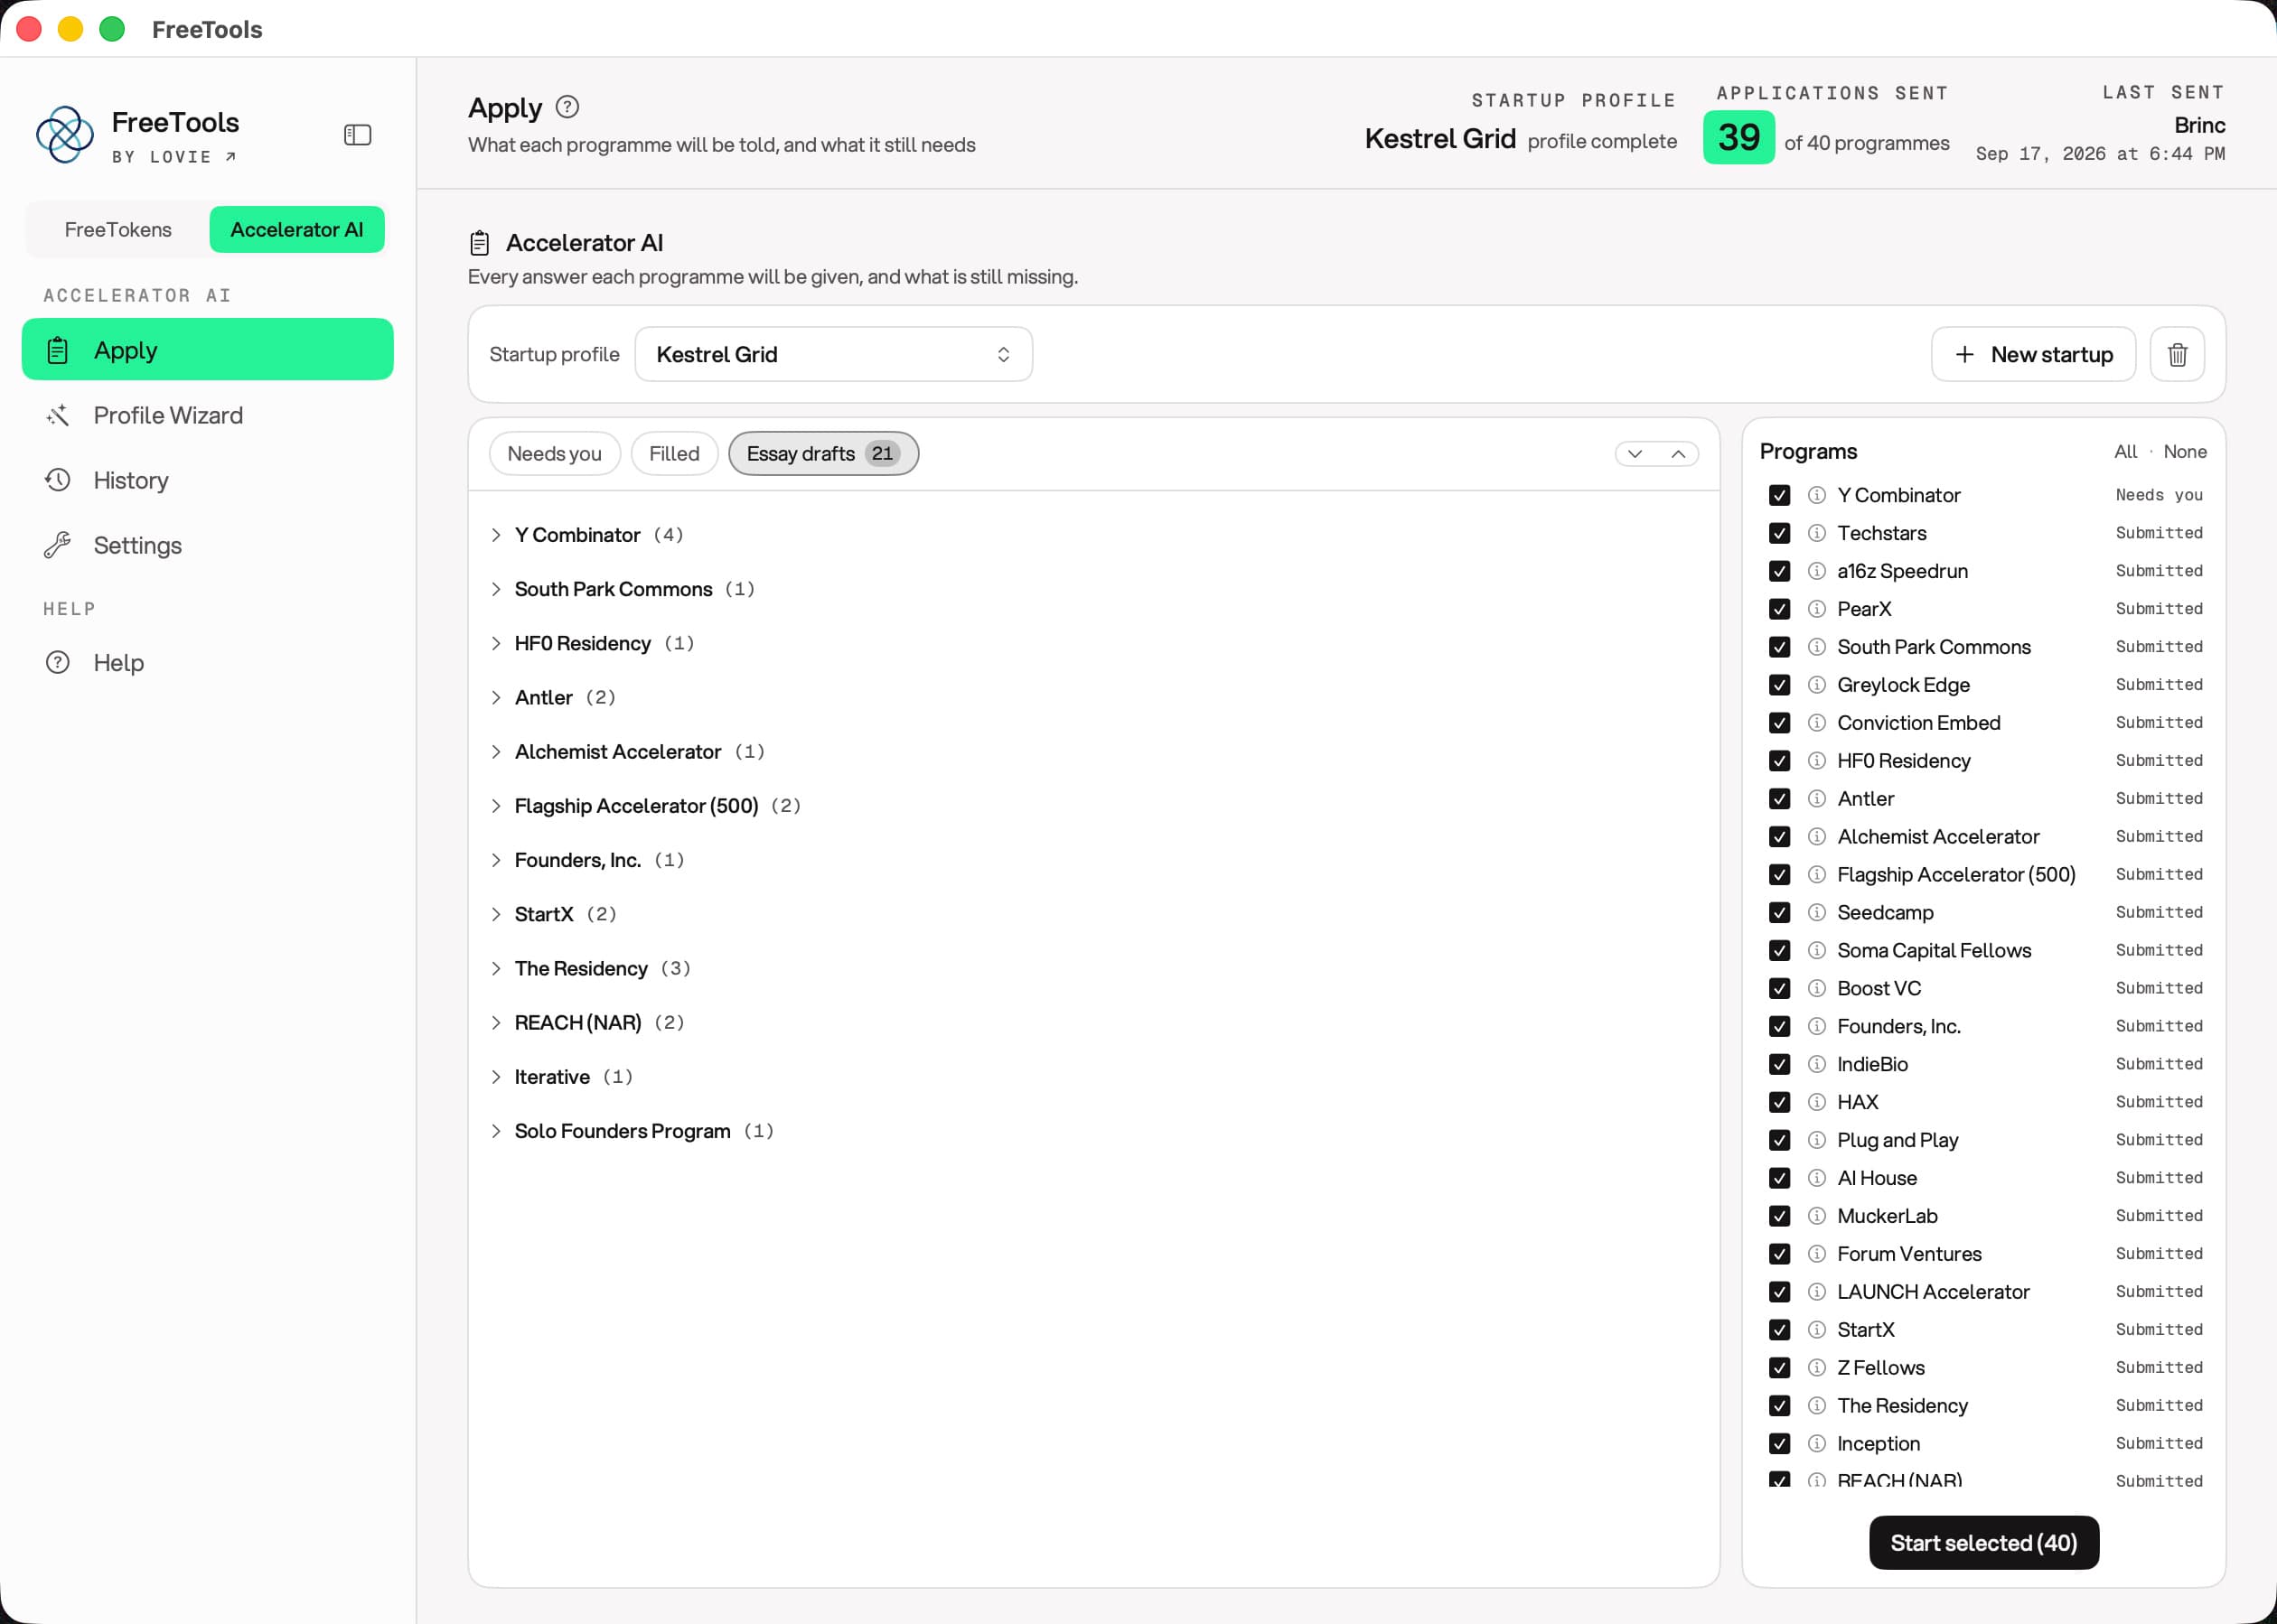Viewport: 2277px width, 1624px height.
Task: Click the Settings wrench icon
Action: [58, 545]
